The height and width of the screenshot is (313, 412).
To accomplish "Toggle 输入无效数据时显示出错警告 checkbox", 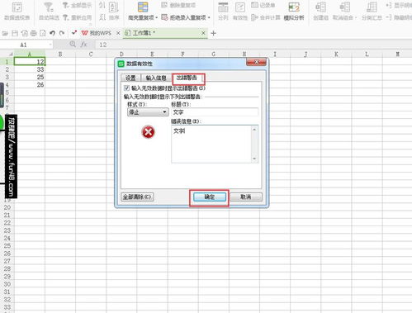I will coord(126,88).
